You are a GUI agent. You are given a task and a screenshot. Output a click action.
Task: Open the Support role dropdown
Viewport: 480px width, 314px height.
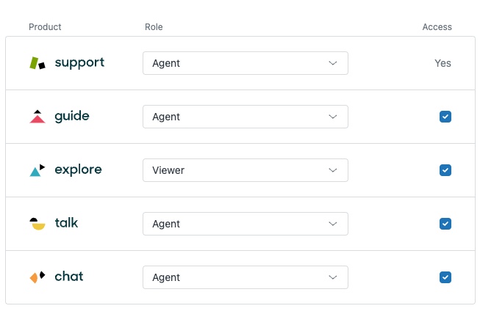click(x=245, y=63)
